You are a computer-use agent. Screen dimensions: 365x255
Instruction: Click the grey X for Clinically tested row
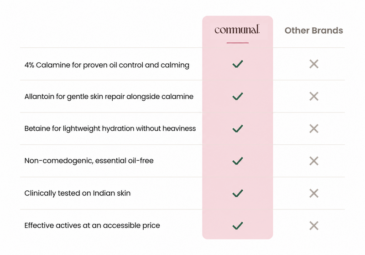point(314,193)
